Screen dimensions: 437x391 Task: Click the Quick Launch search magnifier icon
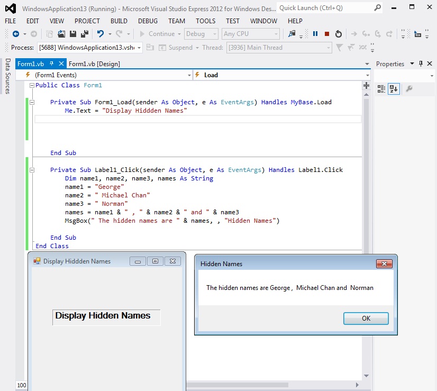[377, 8]
